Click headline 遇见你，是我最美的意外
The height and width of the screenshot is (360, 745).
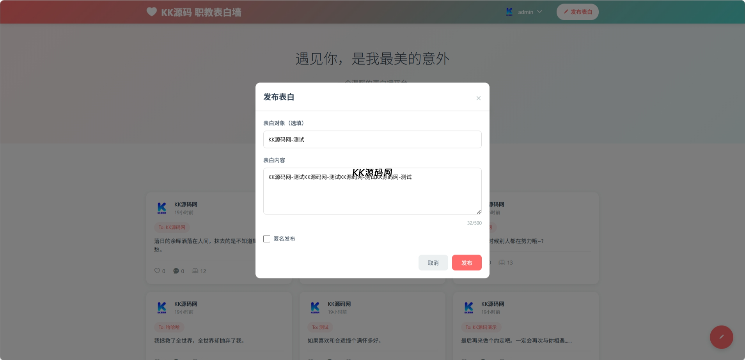(372, 59)
